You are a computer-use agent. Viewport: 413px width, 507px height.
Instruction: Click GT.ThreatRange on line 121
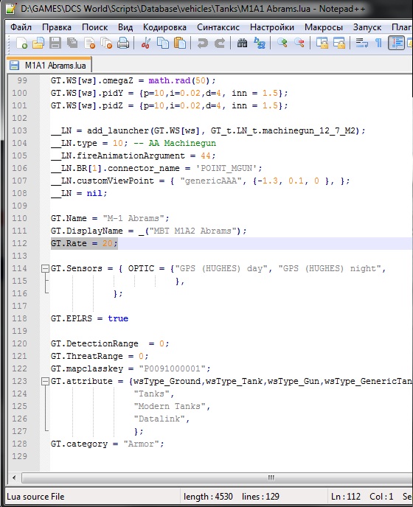(x=87, y=357)
